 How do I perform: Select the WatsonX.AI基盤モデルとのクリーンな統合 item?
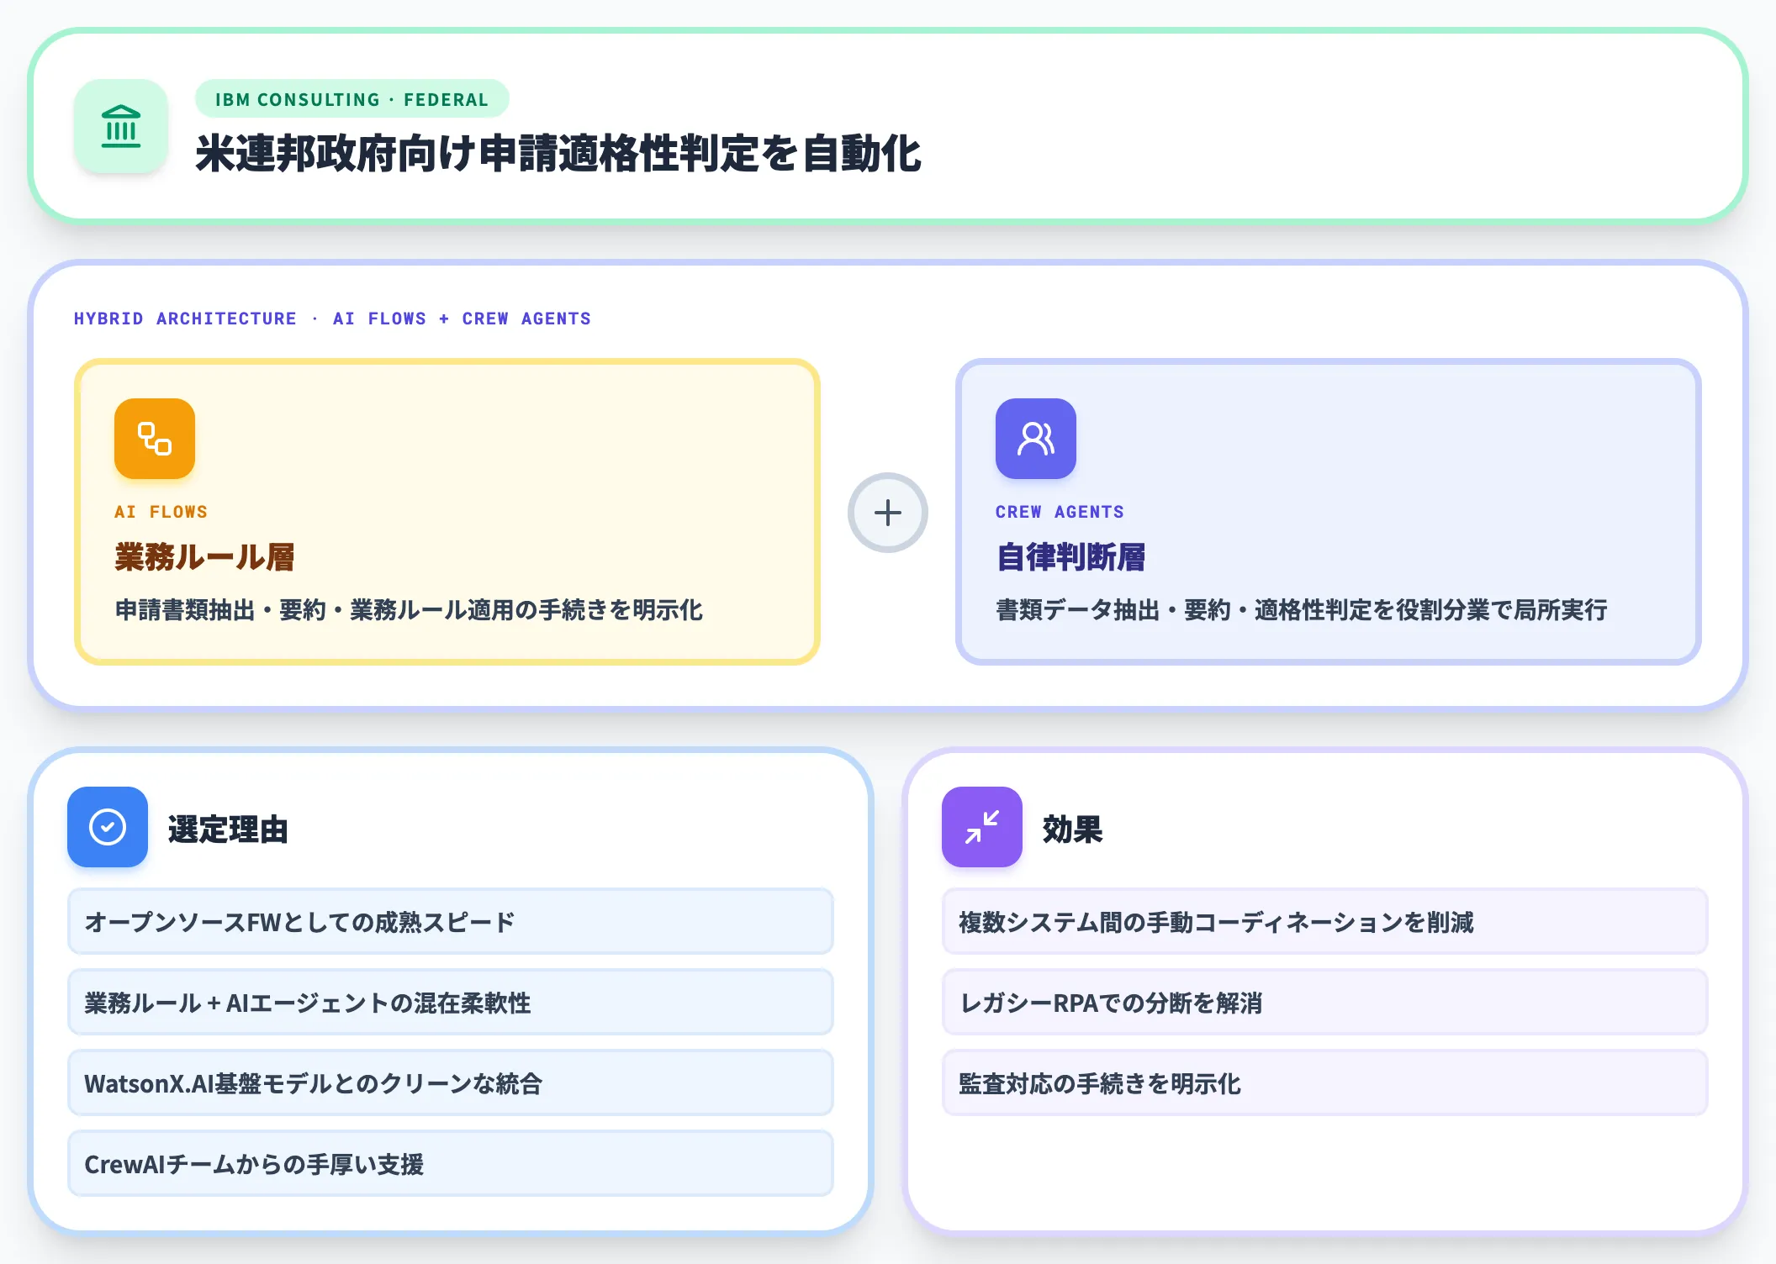tap(451, 1082)
